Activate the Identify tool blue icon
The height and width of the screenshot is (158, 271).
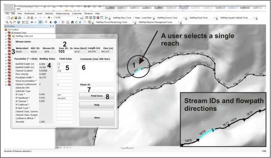tap(56, 22)
